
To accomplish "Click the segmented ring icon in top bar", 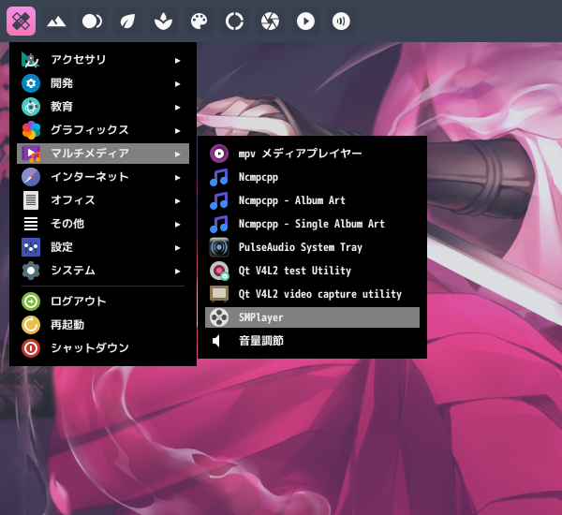I will [234, 22].
